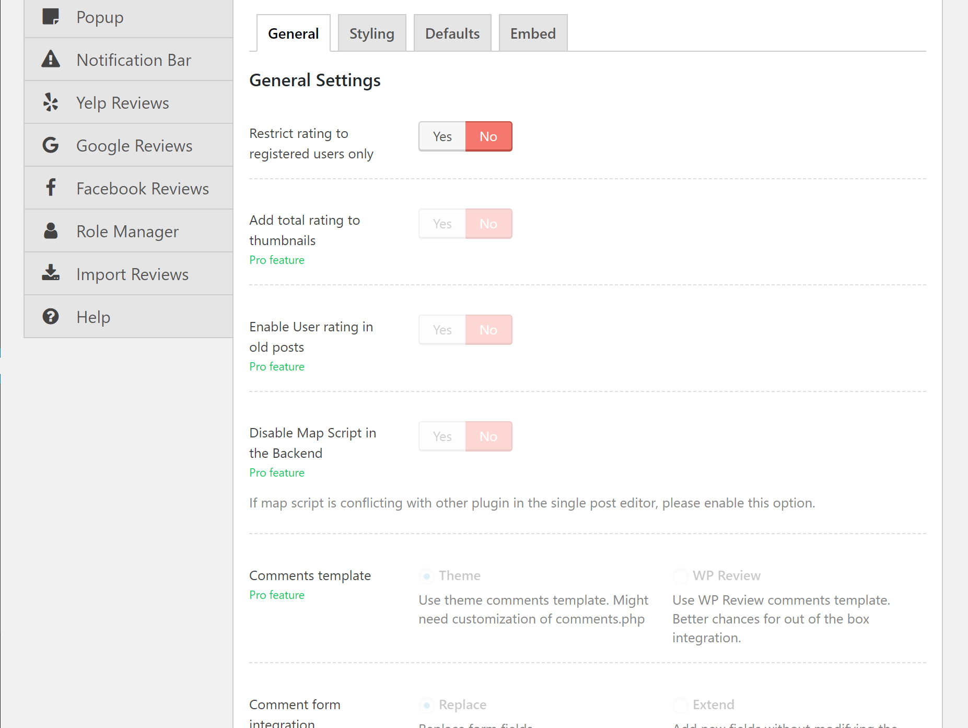Open the Popup section in the sidebar
This screenshot has width=968, height=728.
pyautogui.click(x=51, y=17)
